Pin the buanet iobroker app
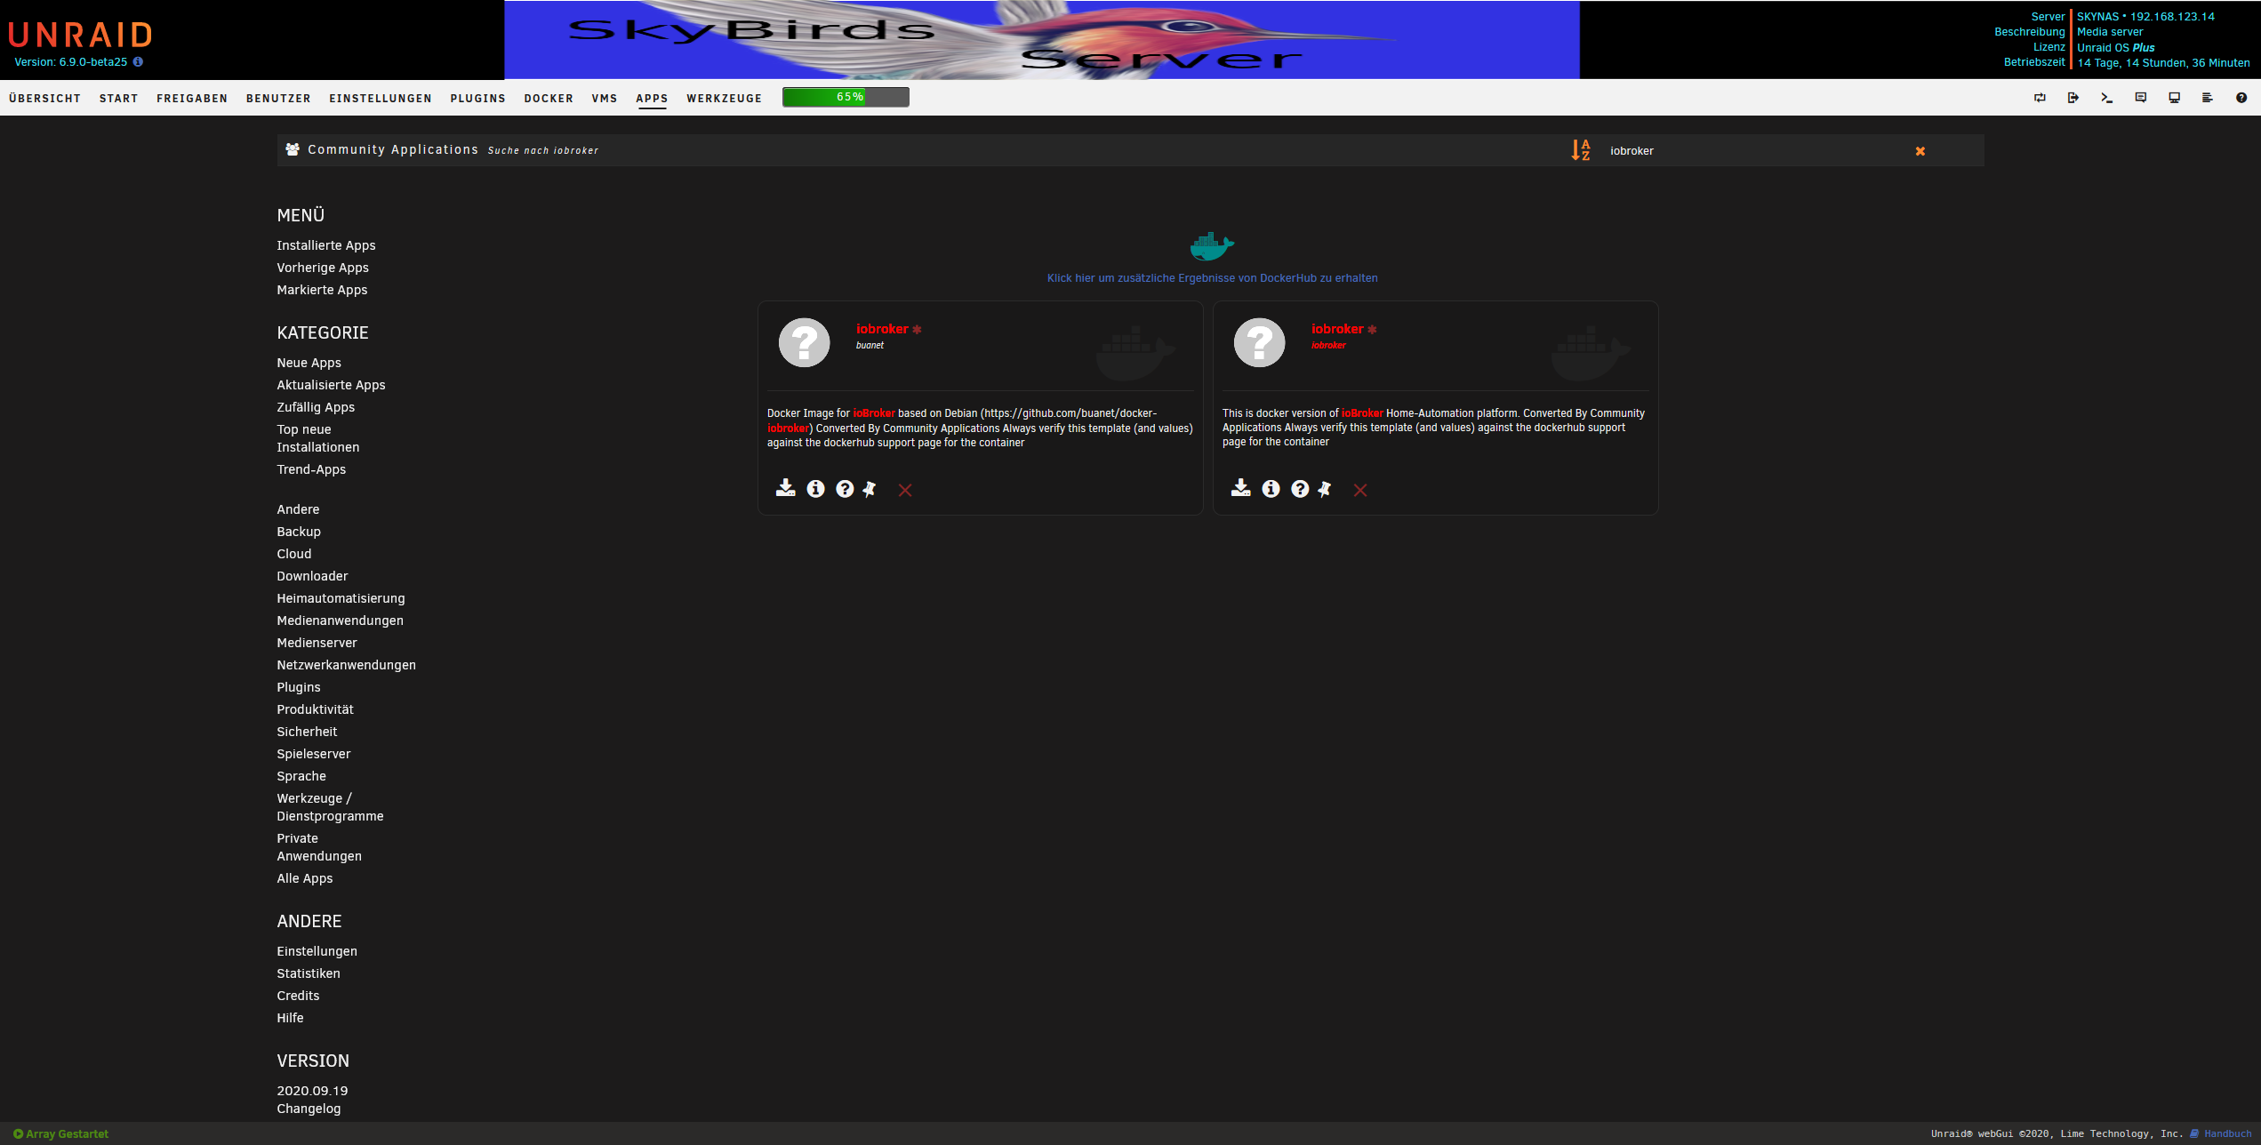 click(870, 489)
